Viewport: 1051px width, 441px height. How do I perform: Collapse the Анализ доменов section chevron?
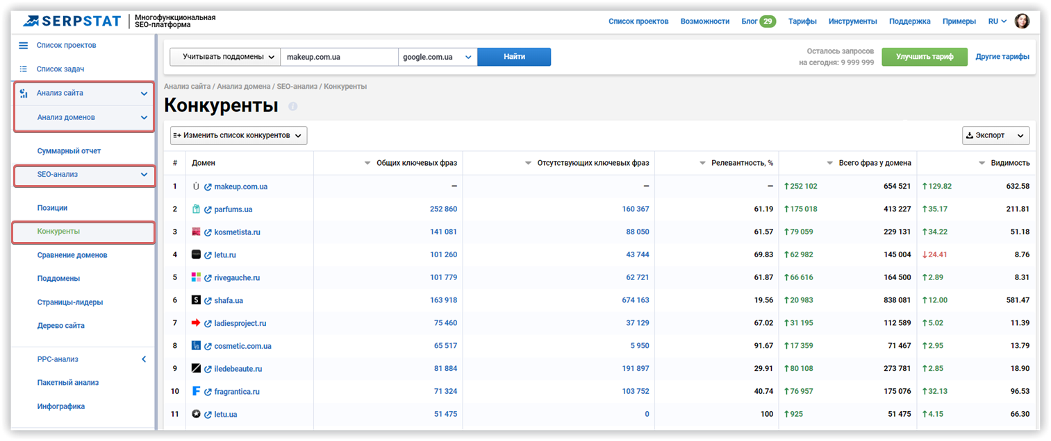pos(144,118)
